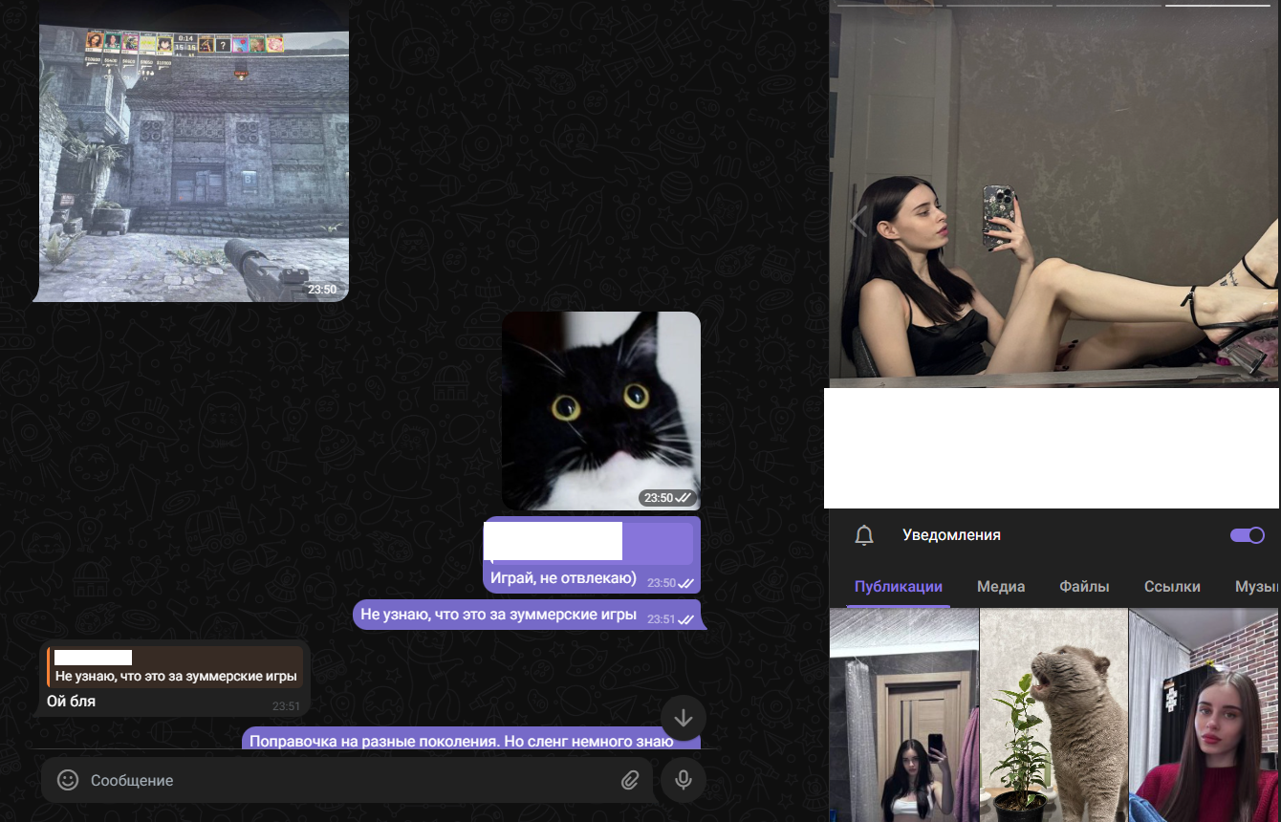
Task: Click scroll-to-bottom down arrow button
Action: point(683,718)
